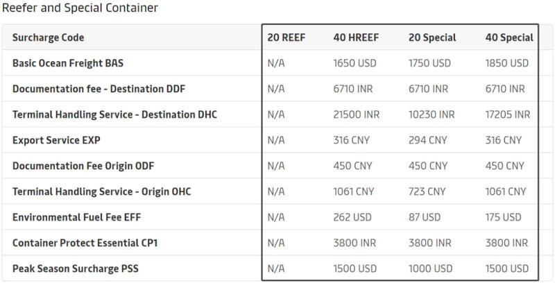Screen dimensions: 555x283
Task: Select the 21500 INR cell
Action: (x=357, y=114)
